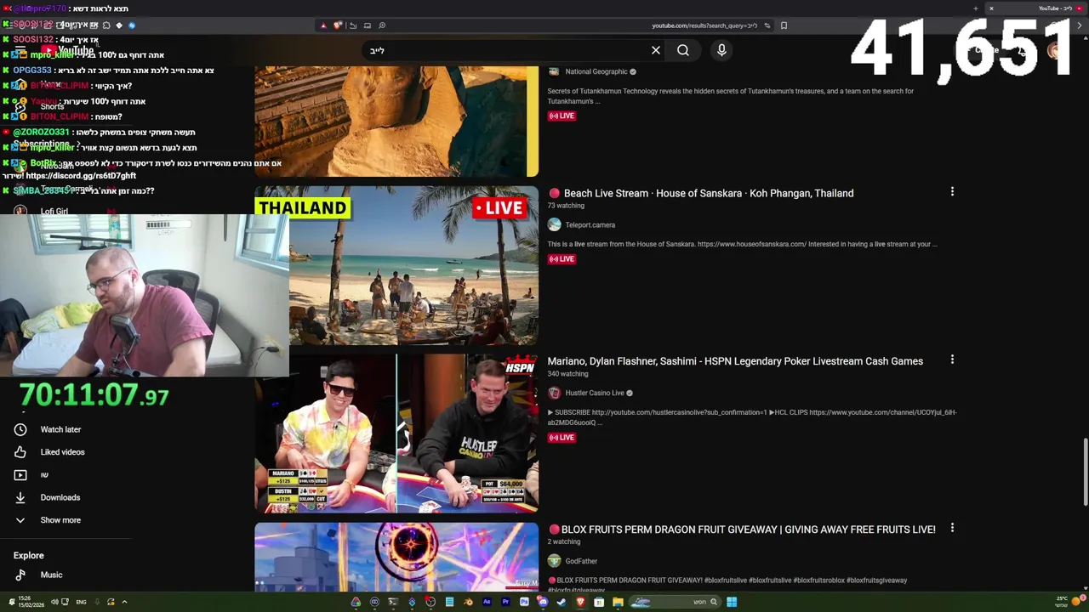The image size is (1089, 612).
Task: Open options menu for HSPN Poker Livestream video
Action: (952, 360)
